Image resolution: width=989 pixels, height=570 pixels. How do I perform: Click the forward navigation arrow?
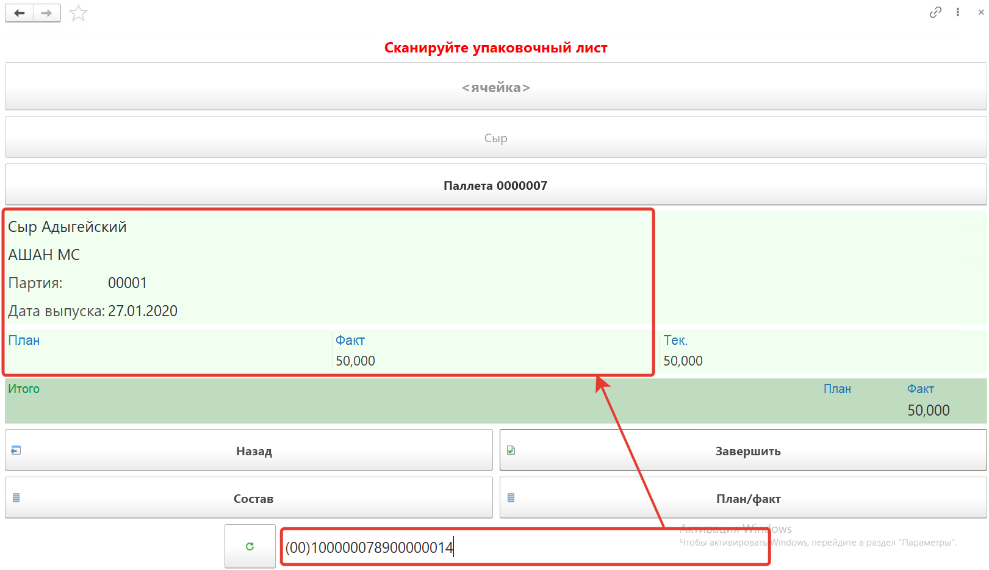47,13
